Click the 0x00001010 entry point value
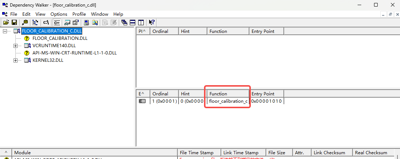The height and width of the screenshot is (159, 400). [x=266, y=101]
